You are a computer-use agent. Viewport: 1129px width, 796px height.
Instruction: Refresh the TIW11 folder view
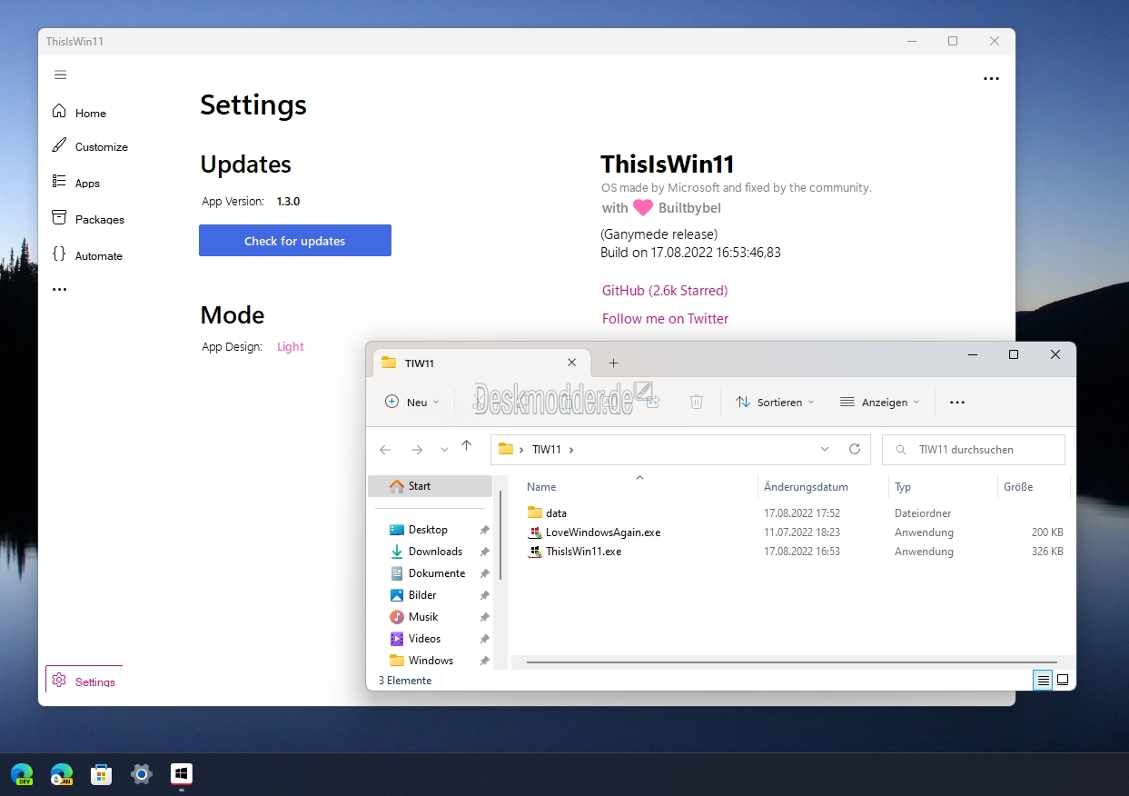pos(854,449)
